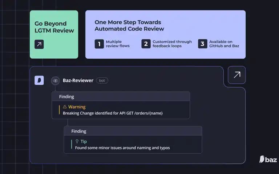
Task: Click the number 3 step badge
Action: (202, 44)
